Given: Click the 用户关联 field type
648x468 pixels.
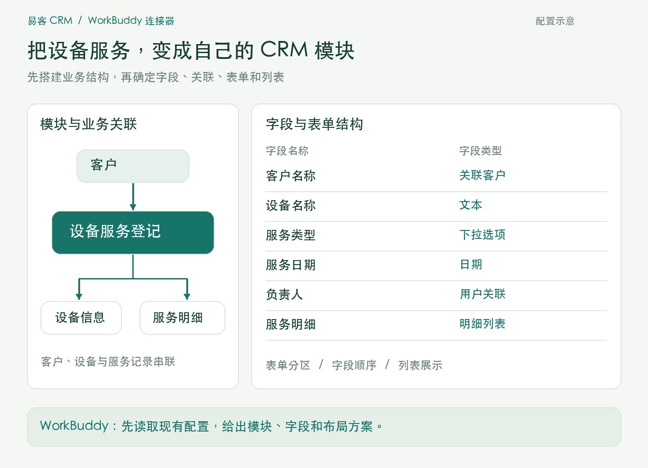Looking at the screenshot, I should coord(482,294).
